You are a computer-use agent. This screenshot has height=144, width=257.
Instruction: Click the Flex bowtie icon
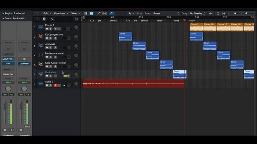[x=104, y=13]
